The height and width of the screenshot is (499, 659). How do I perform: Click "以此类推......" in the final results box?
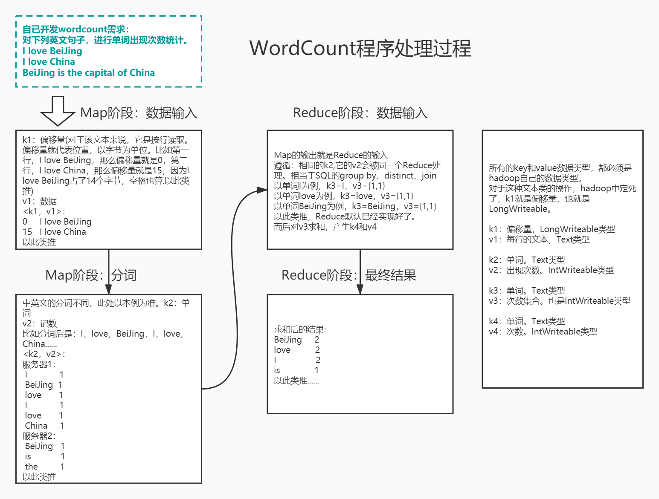coord(296,381)
